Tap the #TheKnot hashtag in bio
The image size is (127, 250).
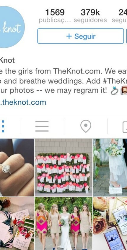tap(115, 81)
